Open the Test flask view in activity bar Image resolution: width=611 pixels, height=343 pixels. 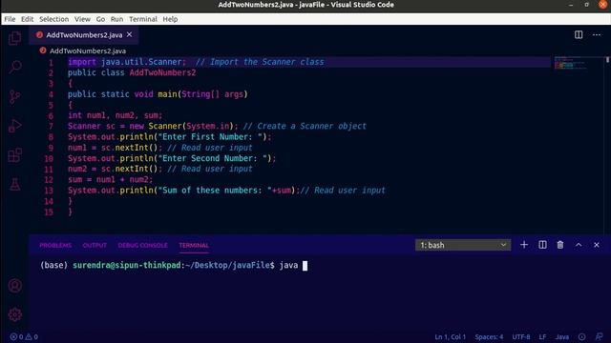coord(15,184)
